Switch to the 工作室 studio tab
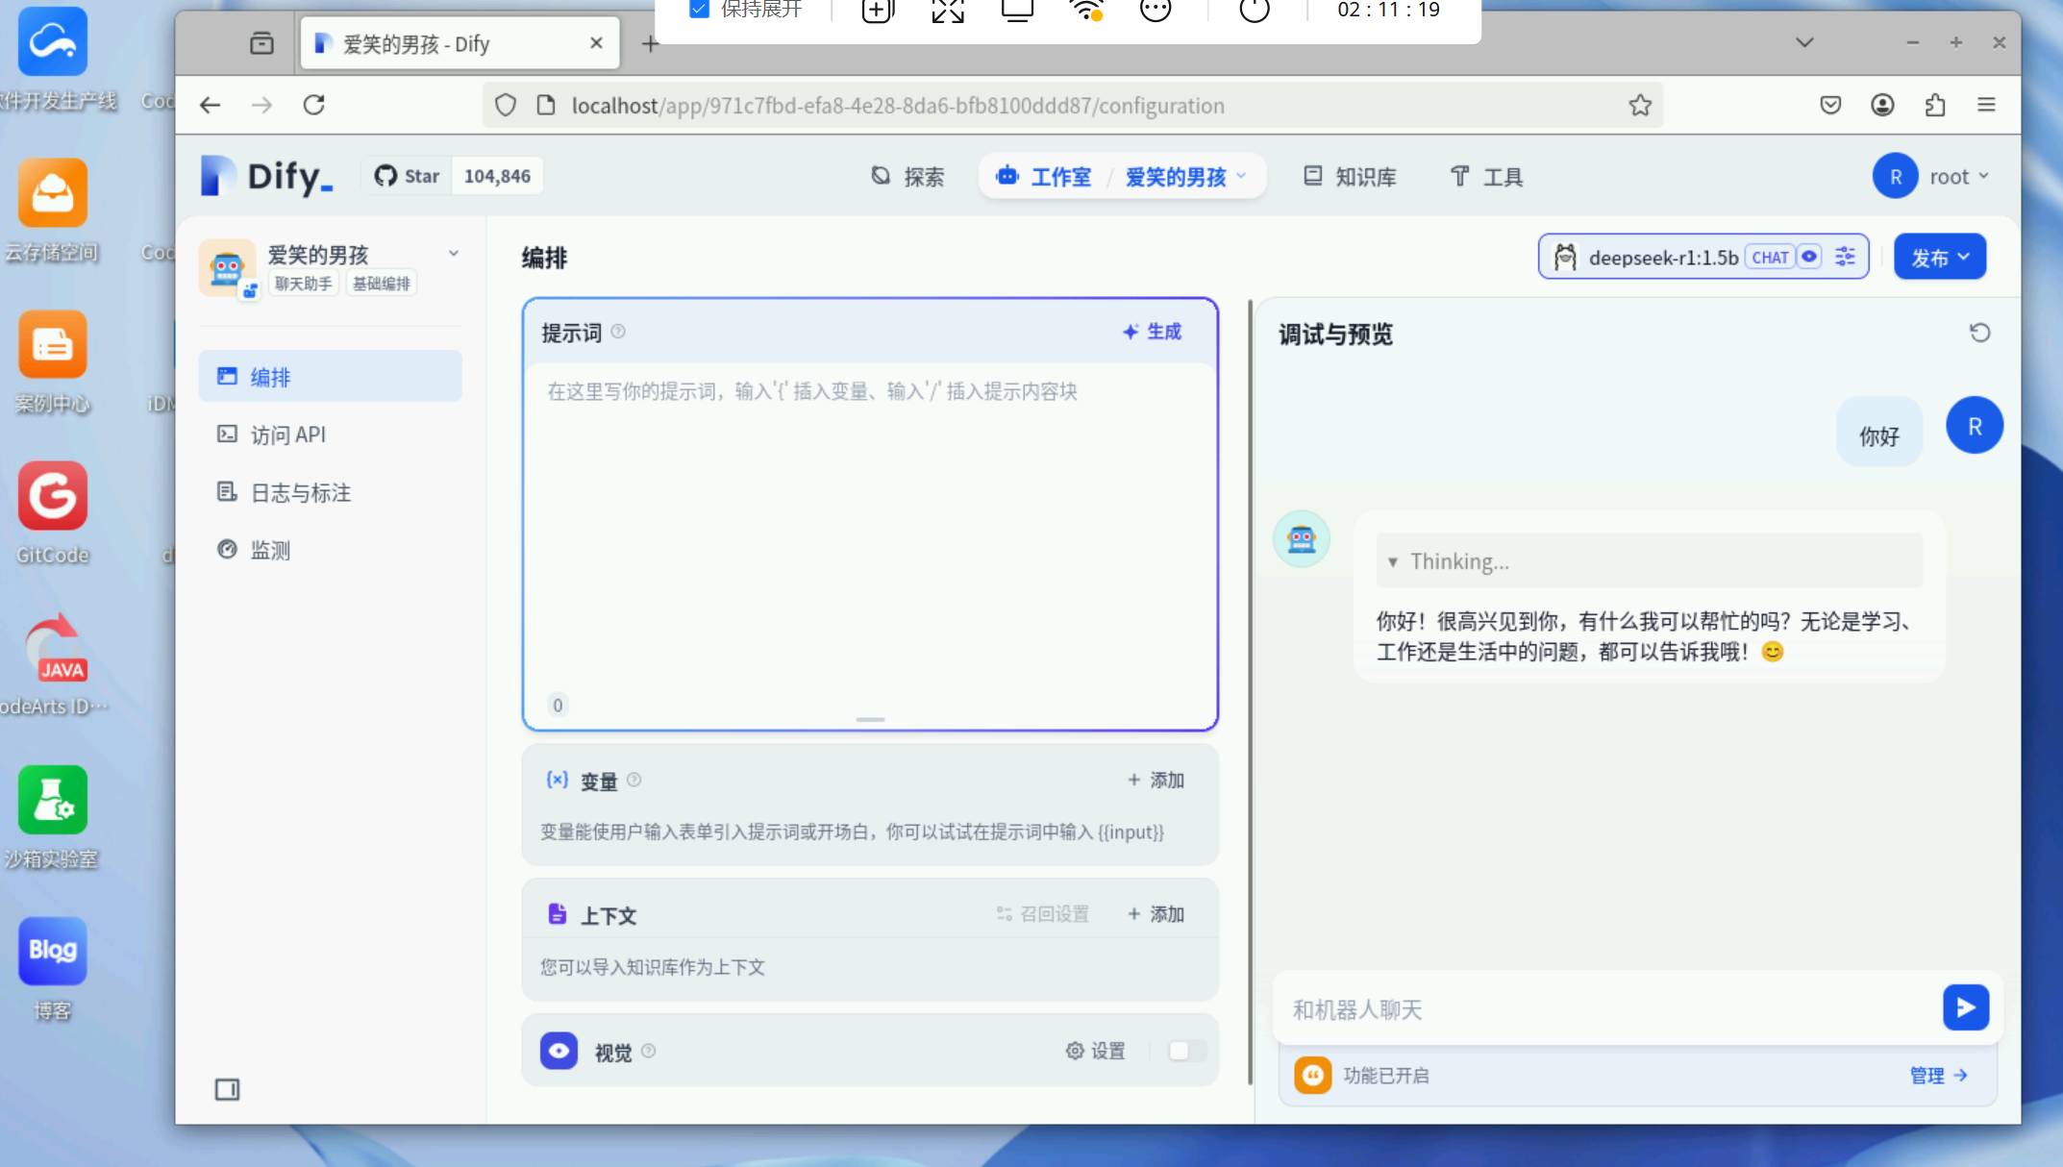This screenshot has height=1167, width=2063. pyautogui.click(x=1044, y=177)
